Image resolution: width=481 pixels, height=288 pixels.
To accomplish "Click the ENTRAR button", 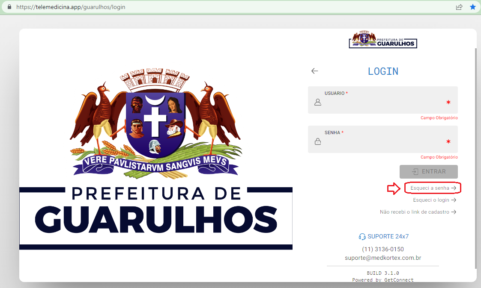I will pyautogui.click(x=429, y=172).
